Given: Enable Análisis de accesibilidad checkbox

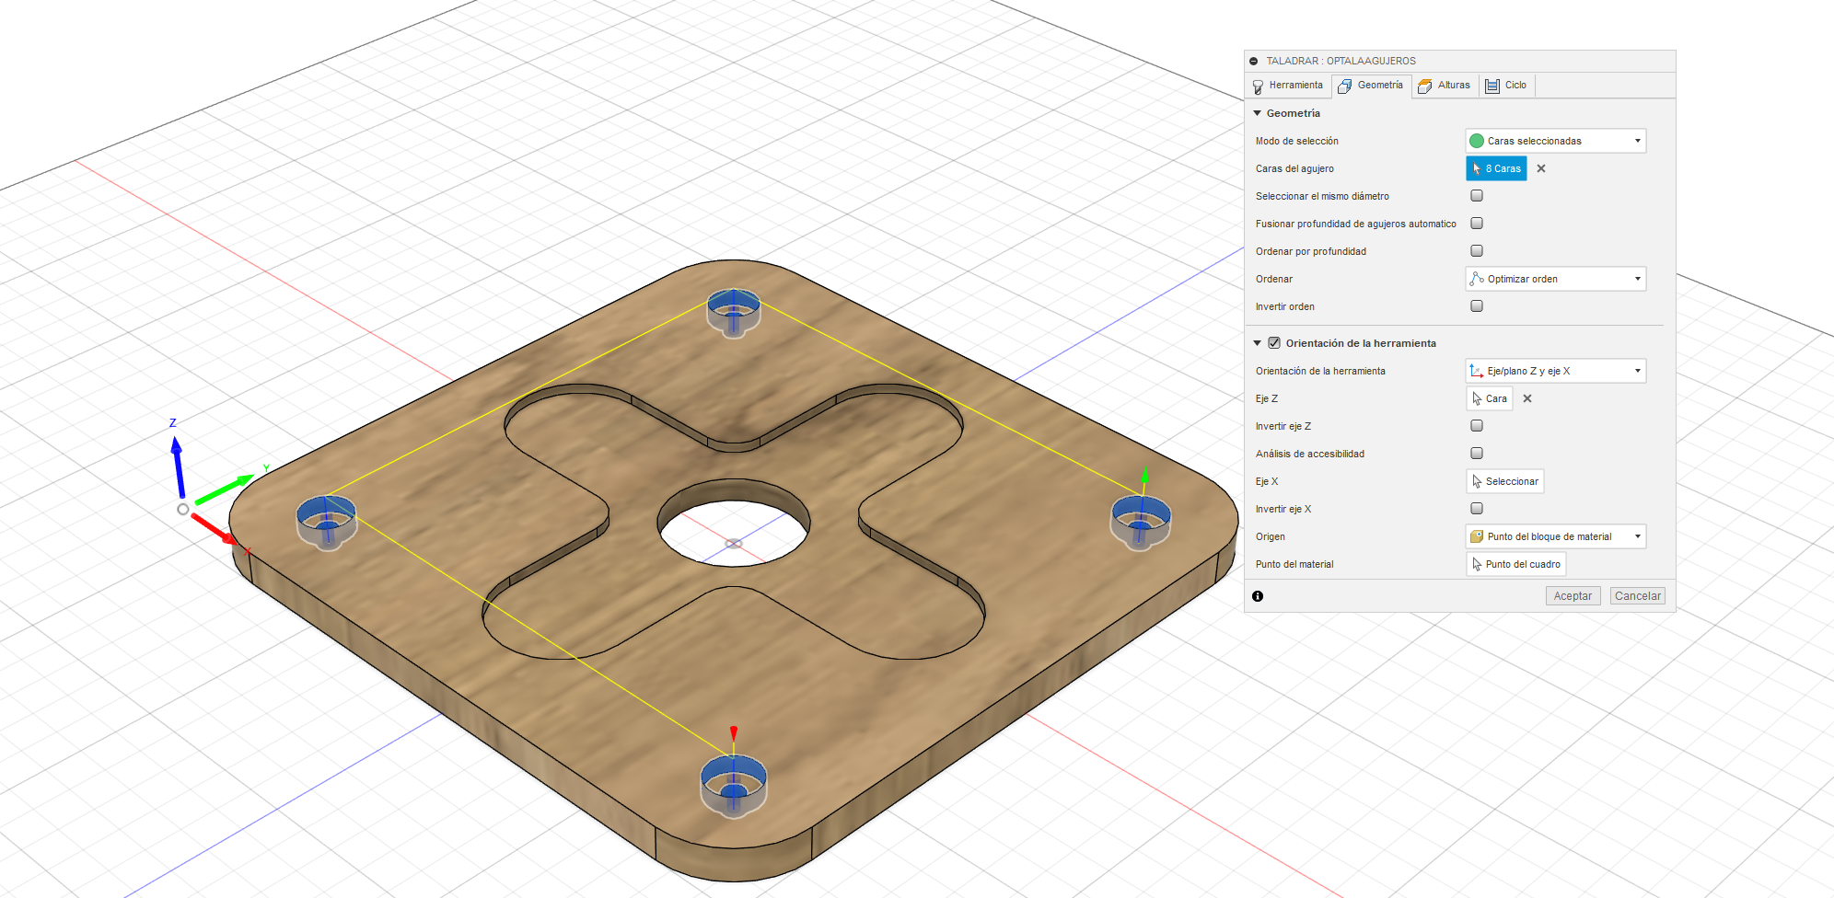Looking at the screenshot, I should pos(1477,454).
